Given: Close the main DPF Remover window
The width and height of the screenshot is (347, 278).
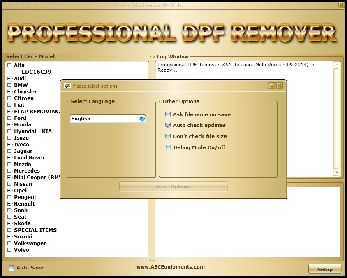Looking at the screenshot, I should 342,5.
